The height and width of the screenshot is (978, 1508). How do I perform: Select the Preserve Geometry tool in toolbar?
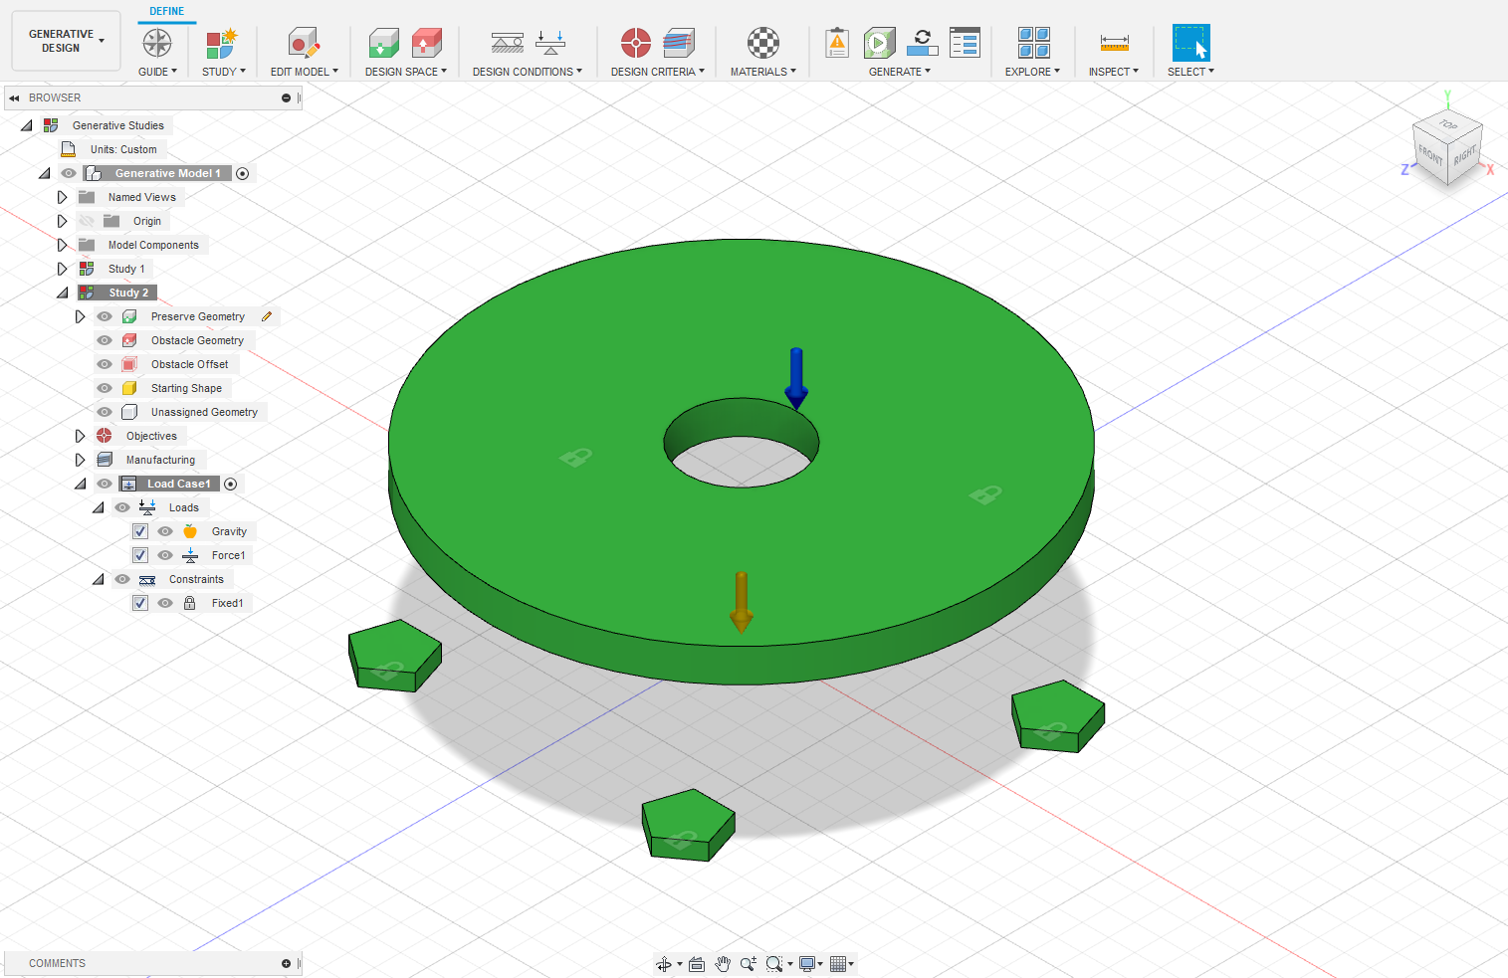point(383,43)
